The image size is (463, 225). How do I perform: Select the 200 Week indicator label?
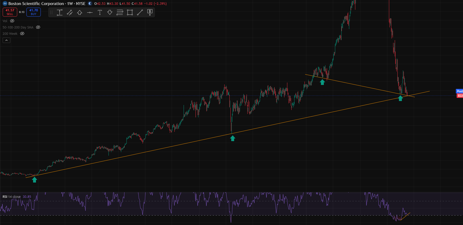[x=10, y=34]
